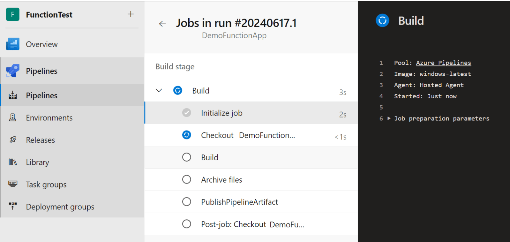This screenshot has height=242, width=510.
Task: Select the PublishPipelineArtifact step row
Action: click(239, 202)
